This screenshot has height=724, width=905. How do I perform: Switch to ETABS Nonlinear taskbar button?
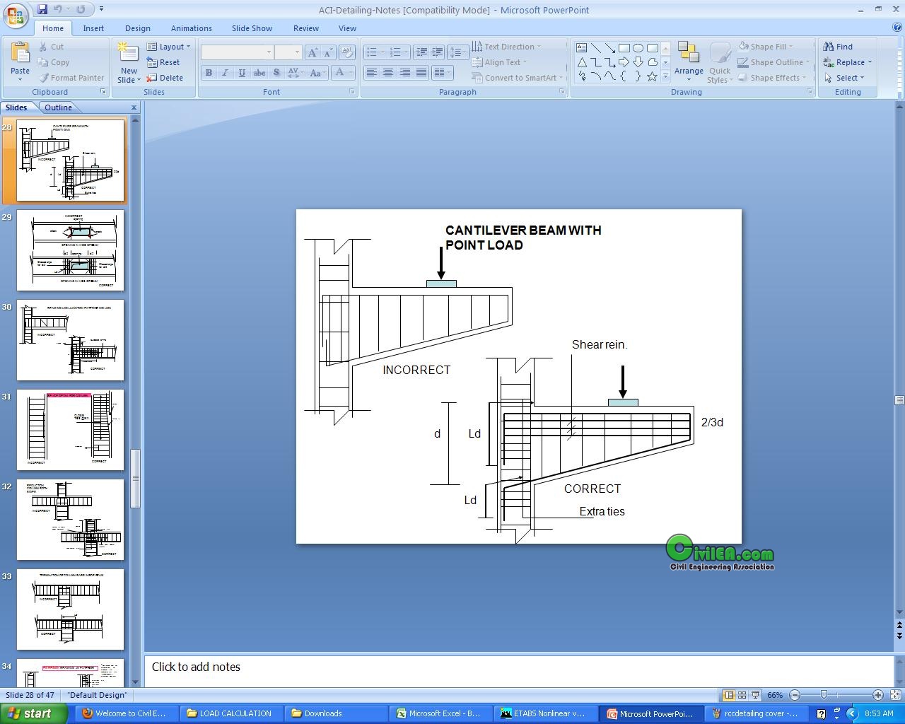545,713
